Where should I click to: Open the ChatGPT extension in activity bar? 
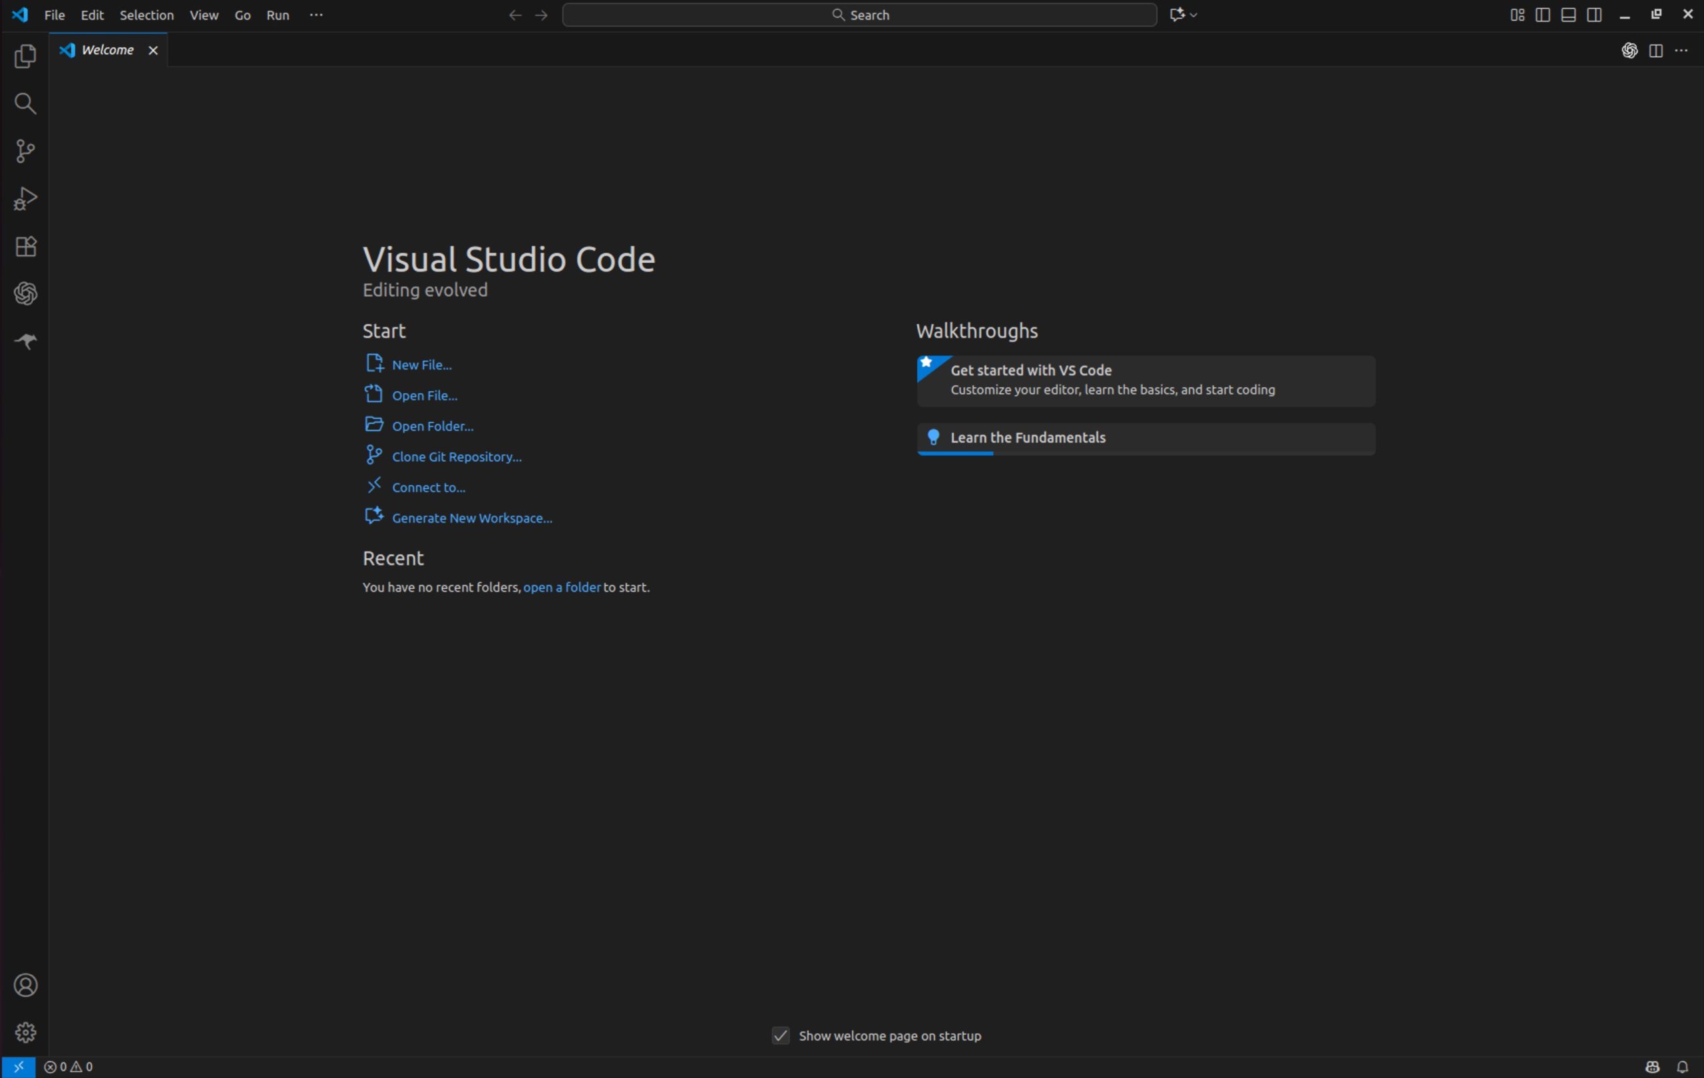(x=25, y=293)
